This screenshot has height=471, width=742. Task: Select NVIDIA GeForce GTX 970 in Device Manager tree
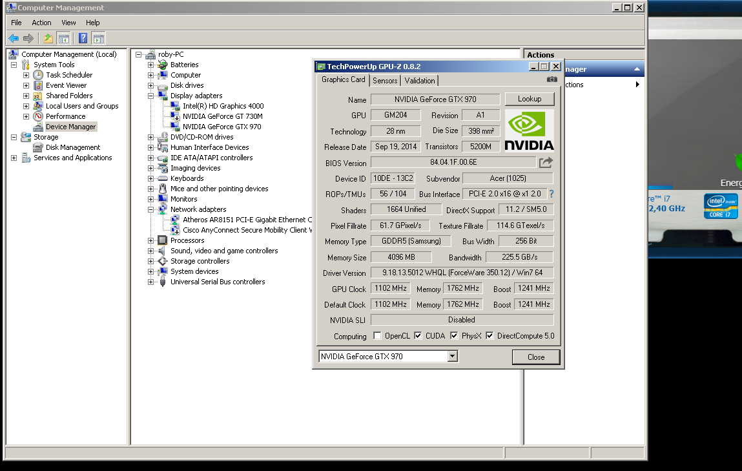click(222, 127)
